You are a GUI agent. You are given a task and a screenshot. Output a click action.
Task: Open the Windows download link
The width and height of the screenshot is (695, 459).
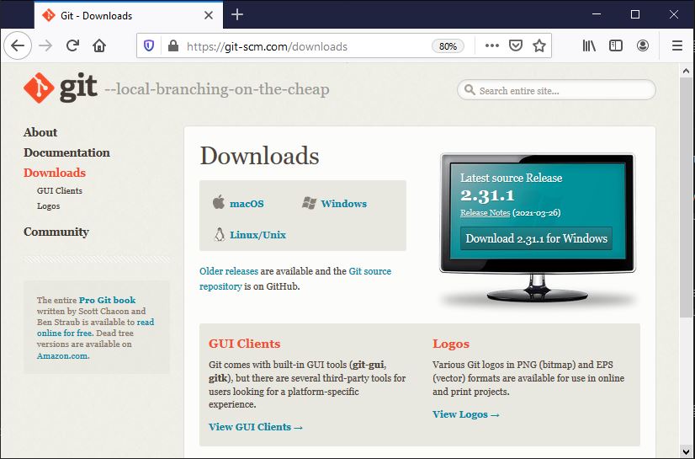point(344,204)
